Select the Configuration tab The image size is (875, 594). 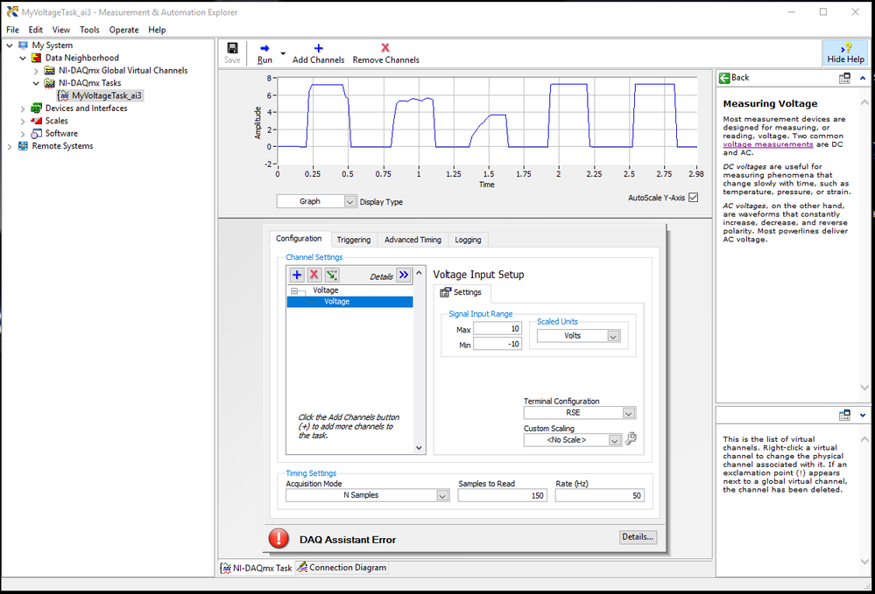299,239
